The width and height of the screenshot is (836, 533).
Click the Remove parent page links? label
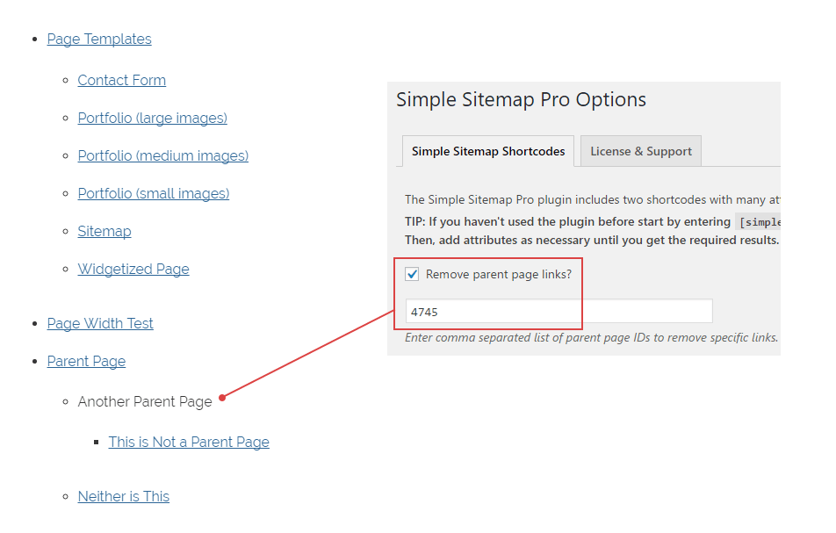[x=498, y=275]
